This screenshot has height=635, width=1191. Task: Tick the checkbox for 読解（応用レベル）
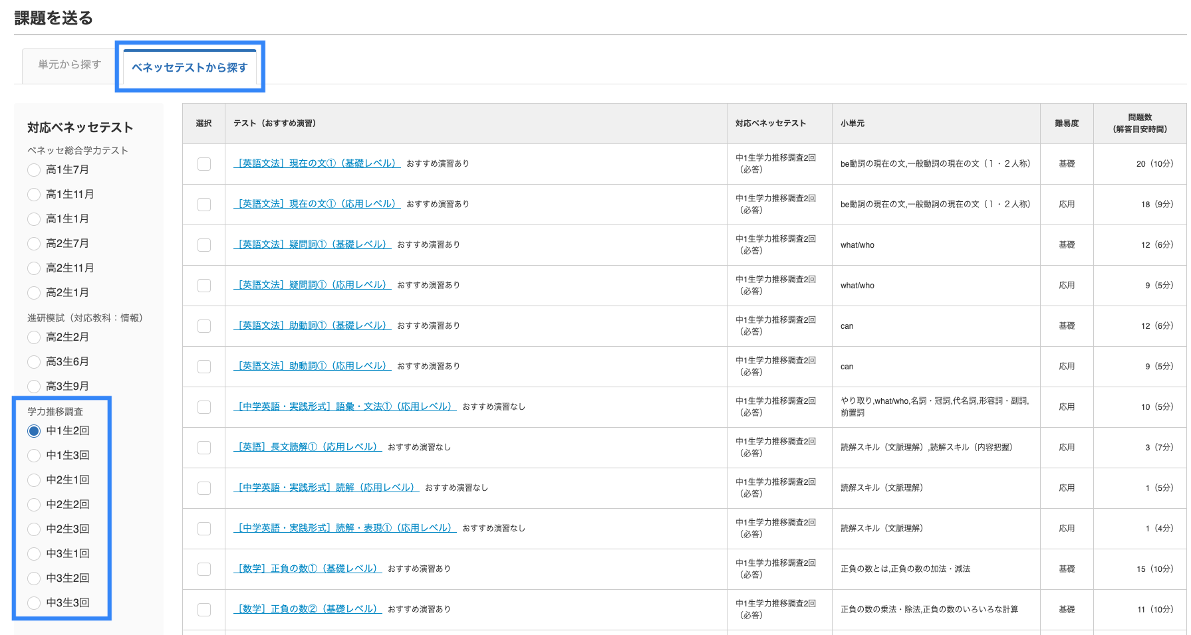tap(204, 488)
